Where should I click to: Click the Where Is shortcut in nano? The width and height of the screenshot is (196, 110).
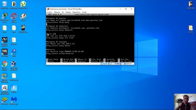tap(81, 59)
